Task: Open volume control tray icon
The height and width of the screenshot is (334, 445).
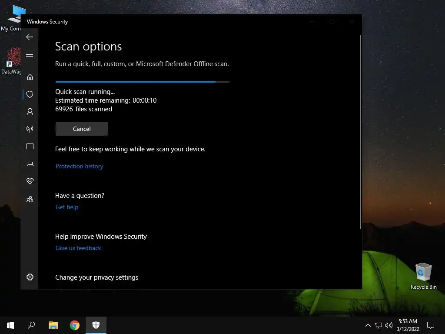Action: coord(389,325)
